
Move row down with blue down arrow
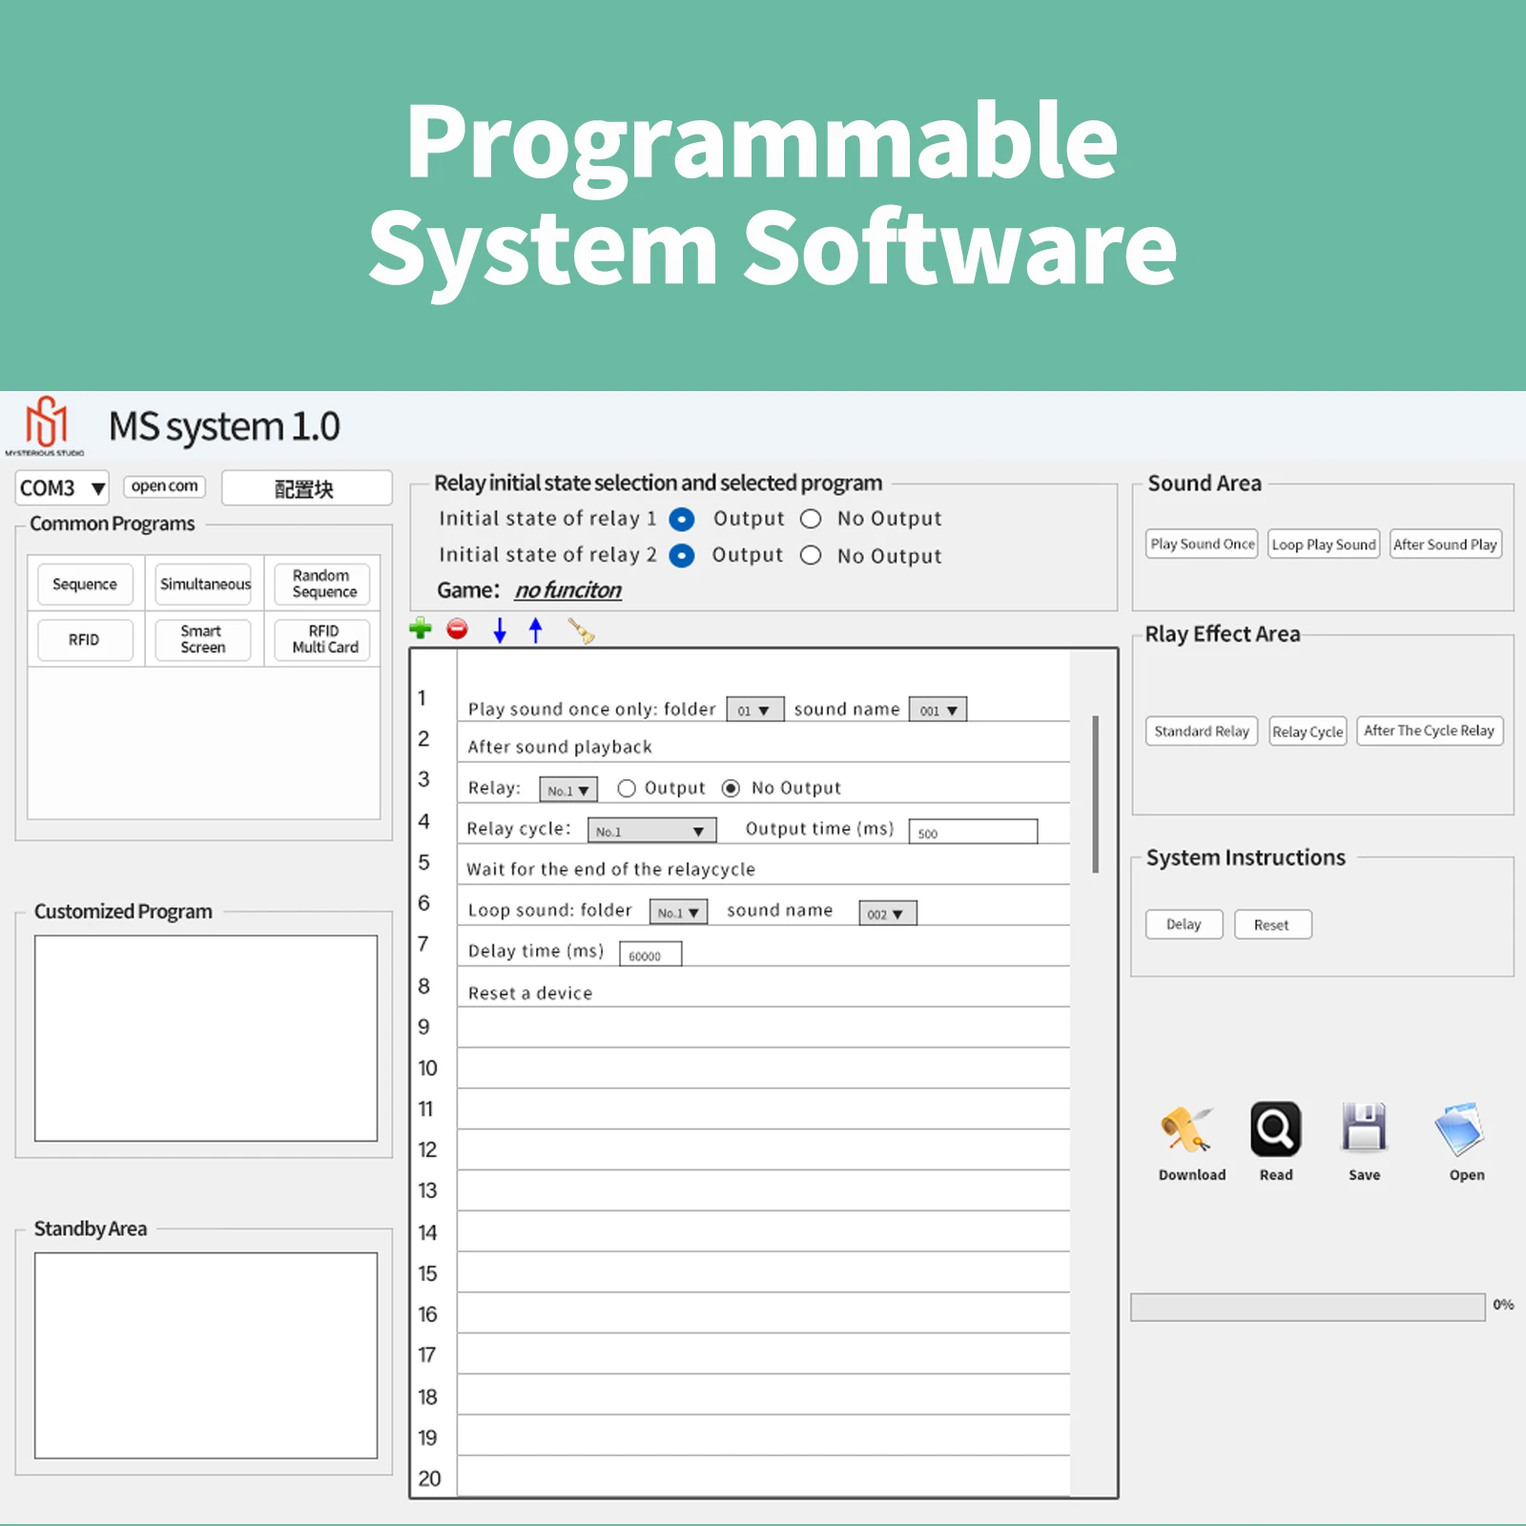coord(500,630)
